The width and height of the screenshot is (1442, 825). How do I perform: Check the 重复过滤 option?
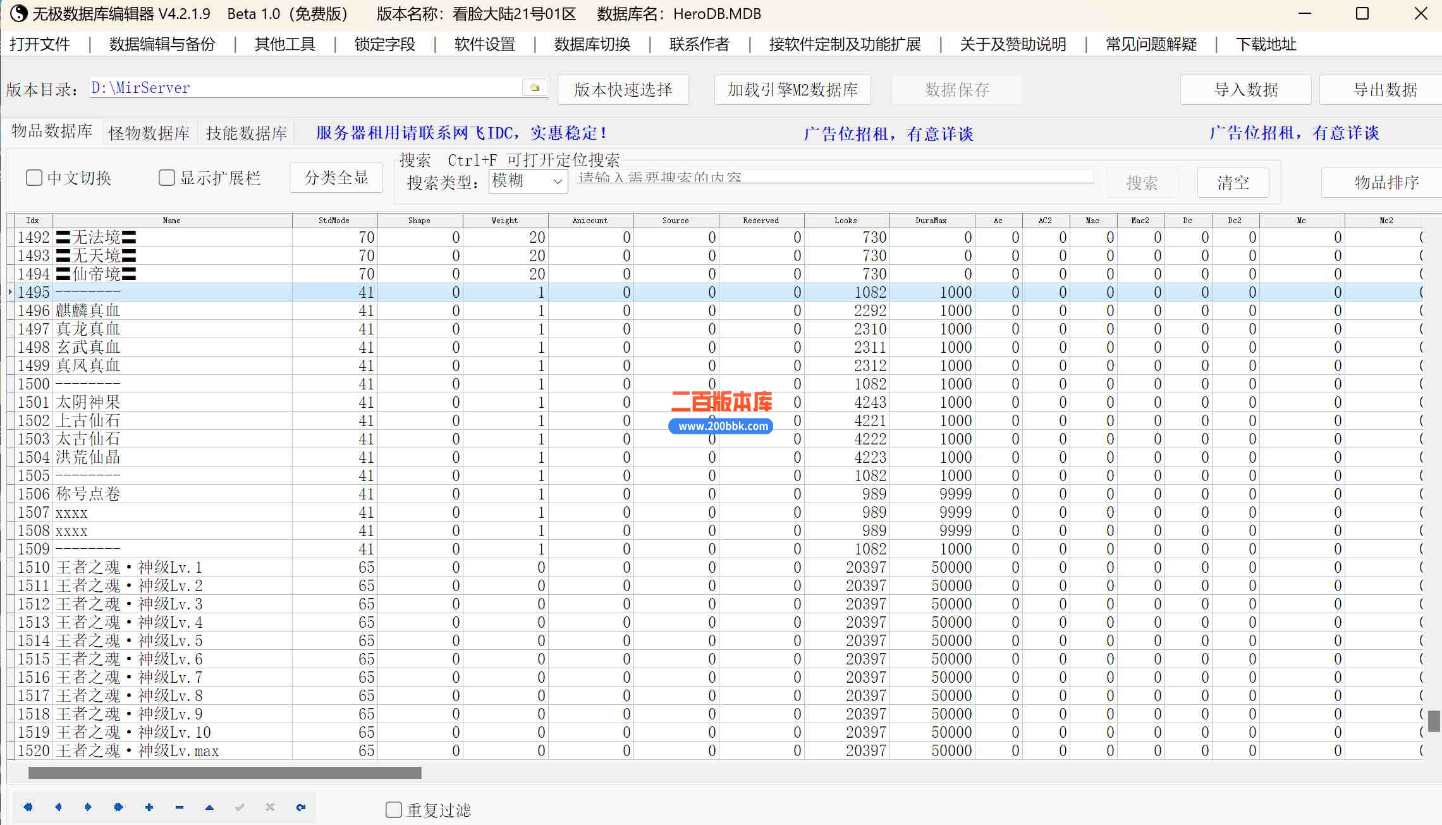tap(393, 810)
